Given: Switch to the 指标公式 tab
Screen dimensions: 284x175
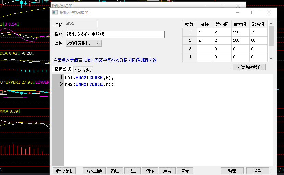Looking at the screenshot, I should [x=63, y=69].
